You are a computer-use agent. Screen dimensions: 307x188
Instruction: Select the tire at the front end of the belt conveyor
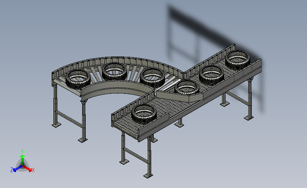pyautogui.click(x=144, y=114)
